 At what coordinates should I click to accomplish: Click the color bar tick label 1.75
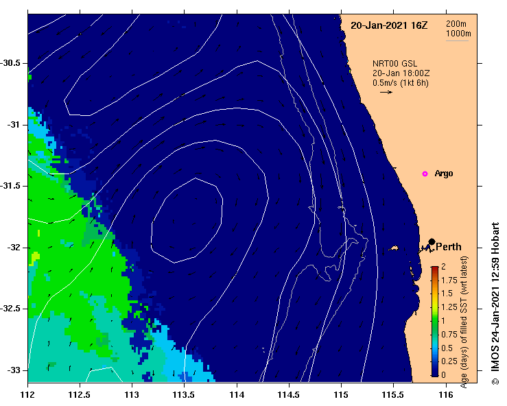(x=449, y=280)
